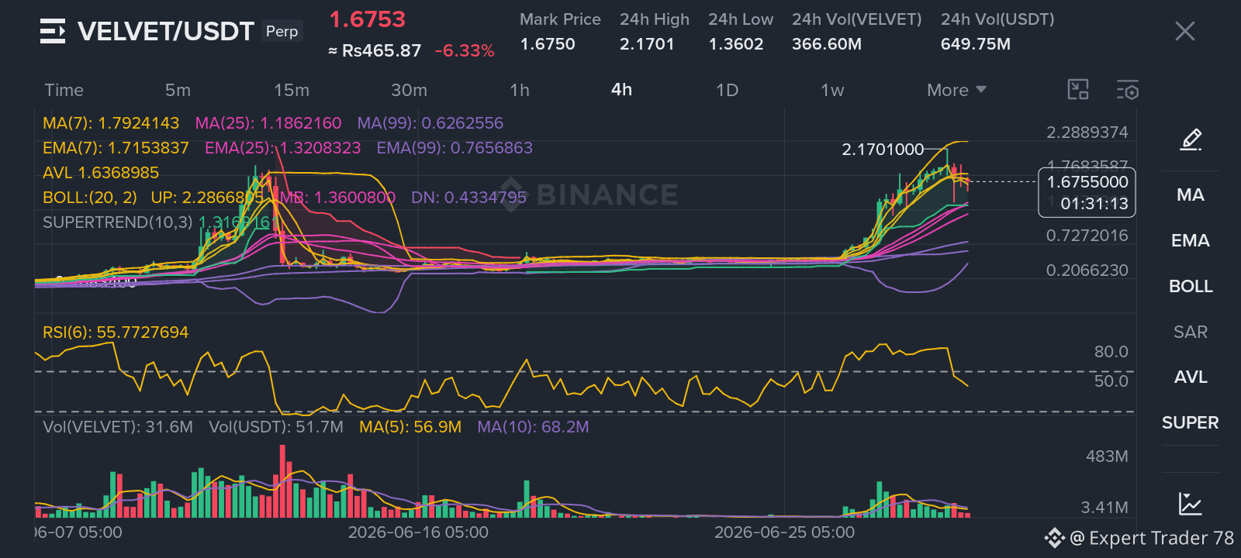Tap the MA(7) indicator readout
This screenshot has width=1241, height=558.
click(111, 123)
